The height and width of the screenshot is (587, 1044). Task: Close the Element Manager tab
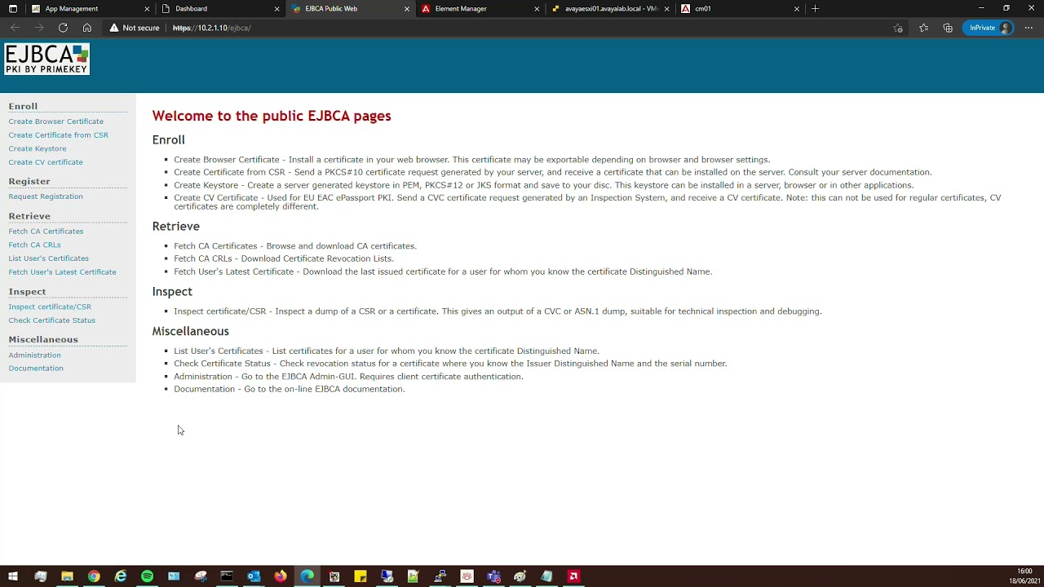point(537,8)
